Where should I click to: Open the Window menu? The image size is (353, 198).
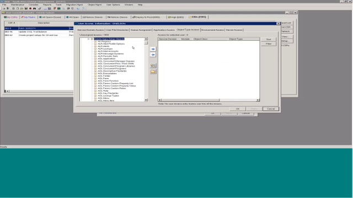[129, 5]
